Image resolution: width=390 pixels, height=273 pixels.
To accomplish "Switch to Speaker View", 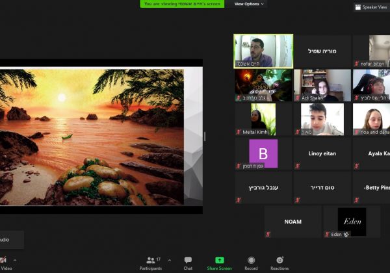I will (372, 7).
